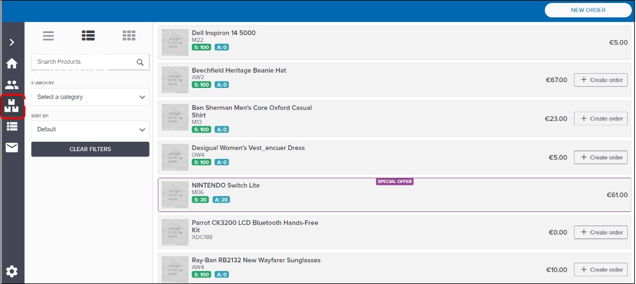The height and width of the screenshot is (284, 636).
Task: Open the Customers people icon
Action: 12,85
